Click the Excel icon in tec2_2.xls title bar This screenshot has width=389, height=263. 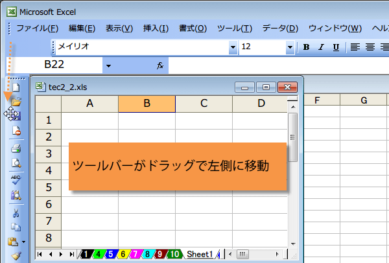[40, 87]
